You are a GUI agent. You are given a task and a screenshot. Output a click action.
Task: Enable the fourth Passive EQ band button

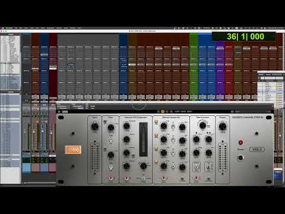pos(156,162)
